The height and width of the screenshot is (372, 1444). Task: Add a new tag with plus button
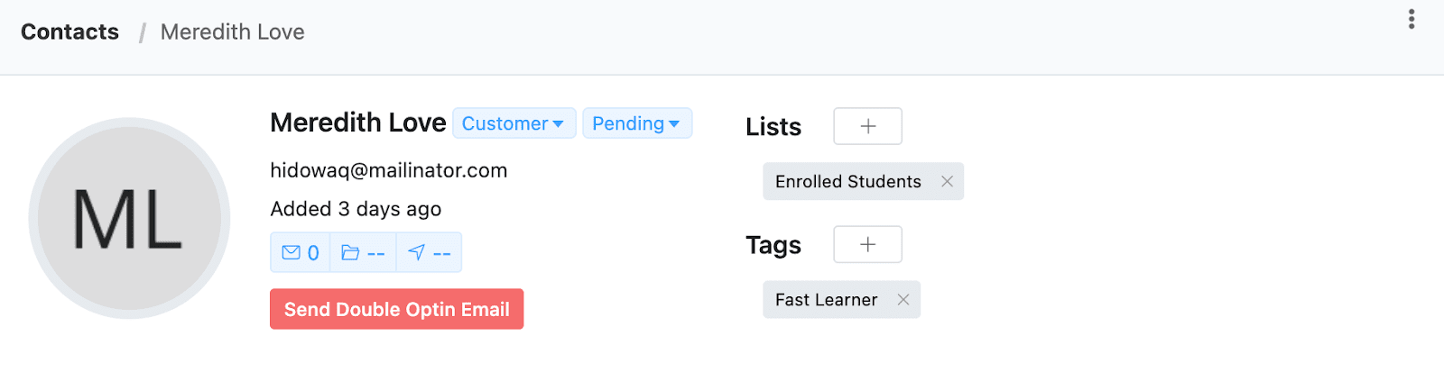[x=867, y=244]
